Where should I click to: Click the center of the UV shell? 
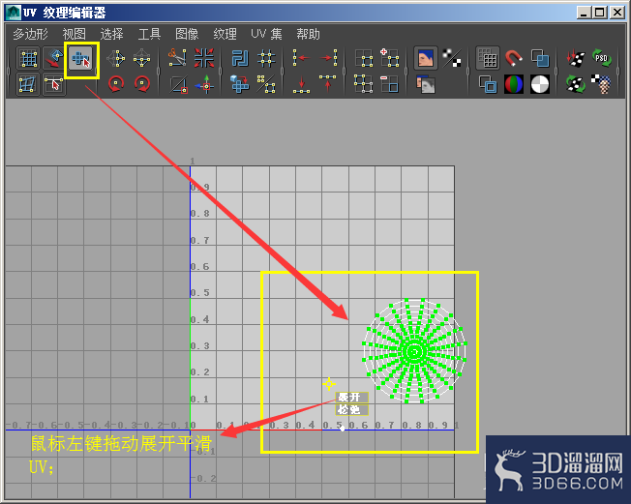(414, 351)
